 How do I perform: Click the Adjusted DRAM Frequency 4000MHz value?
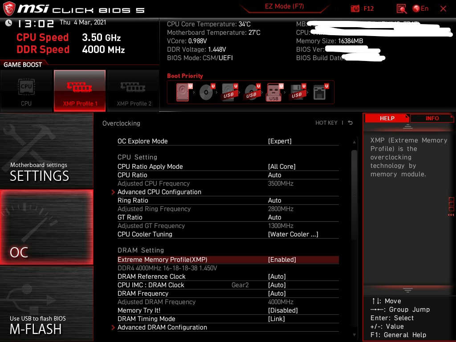pyautogui.click(x=281, y=302)
